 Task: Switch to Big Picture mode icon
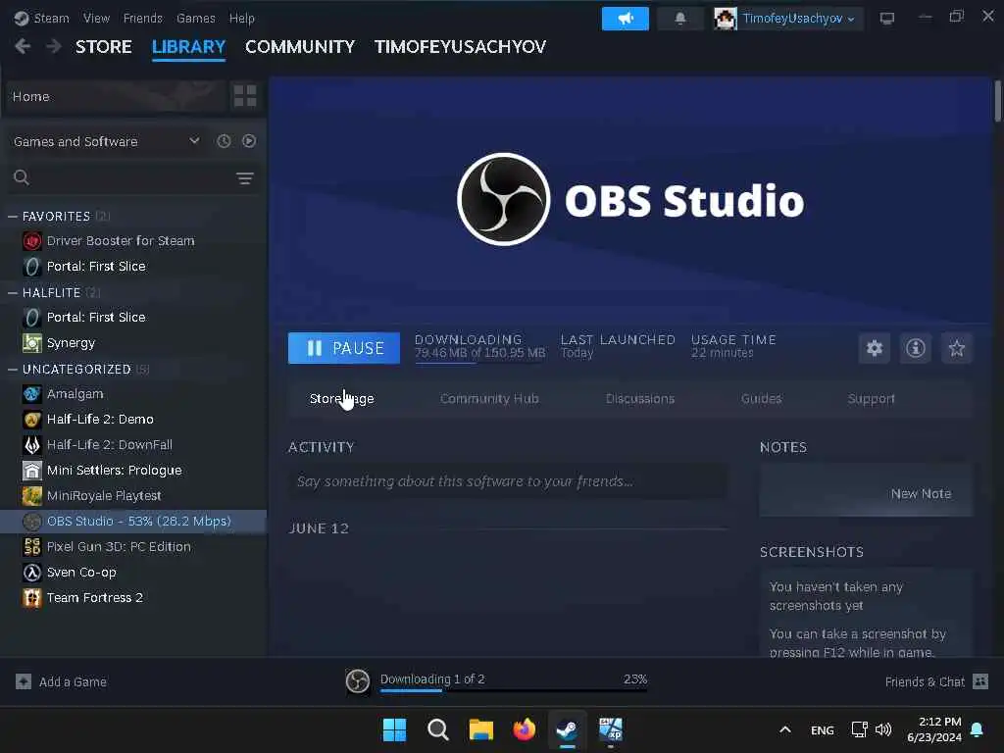pyautogui.click(x=886, y=18)
